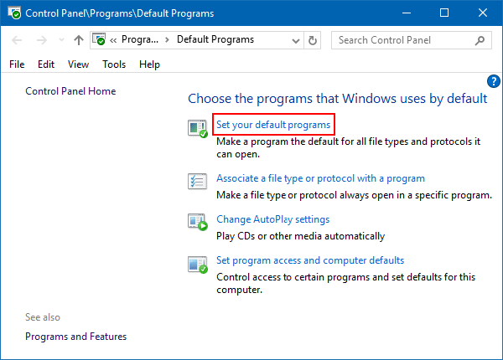Click the blue Help question mark icon

coord(494,81)
